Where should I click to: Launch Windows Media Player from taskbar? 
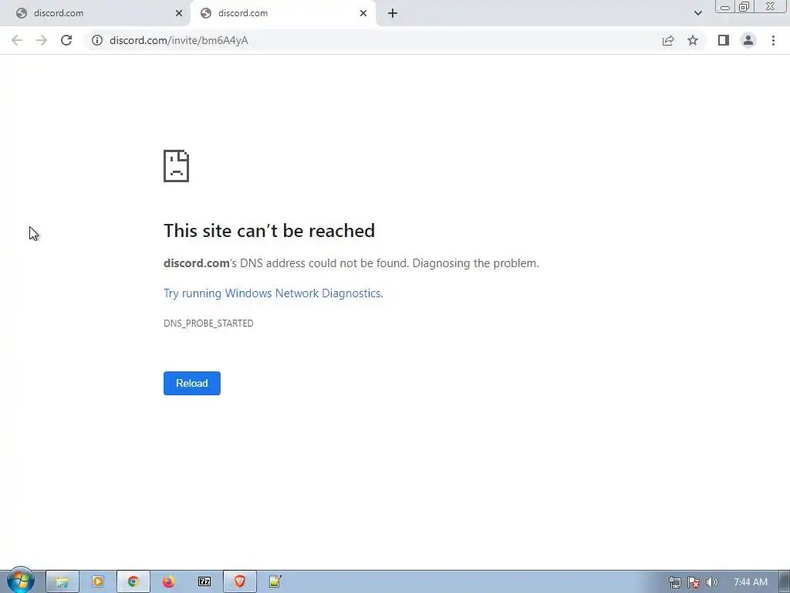click(x=98, y=582)
